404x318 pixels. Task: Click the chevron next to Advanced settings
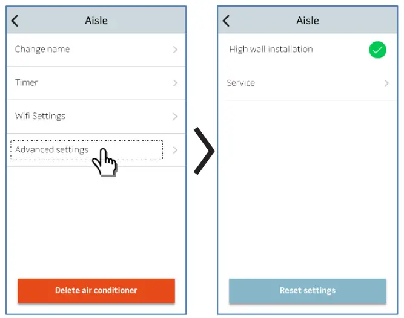(x=175, y=150)
